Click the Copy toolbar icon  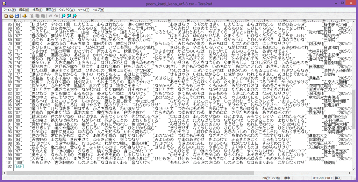(x=37, y=16)
